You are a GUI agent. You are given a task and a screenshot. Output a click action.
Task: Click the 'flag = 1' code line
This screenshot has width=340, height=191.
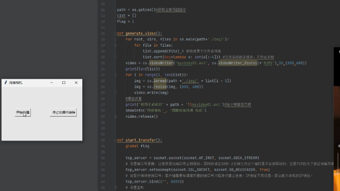pyautogui.click(x=125, y=22)
